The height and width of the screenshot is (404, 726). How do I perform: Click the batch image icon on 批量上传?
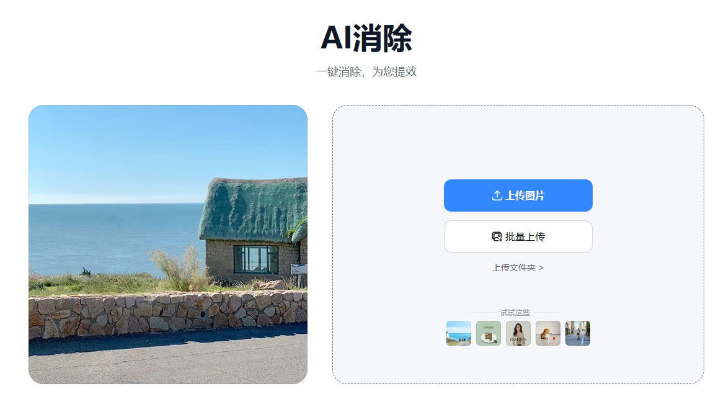(497, 236)
